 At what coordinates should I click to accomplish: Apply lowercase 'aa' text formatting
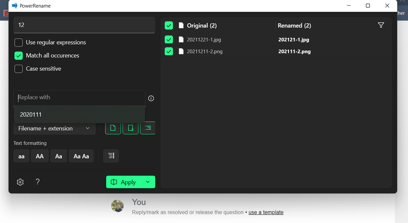pos(21,156)
